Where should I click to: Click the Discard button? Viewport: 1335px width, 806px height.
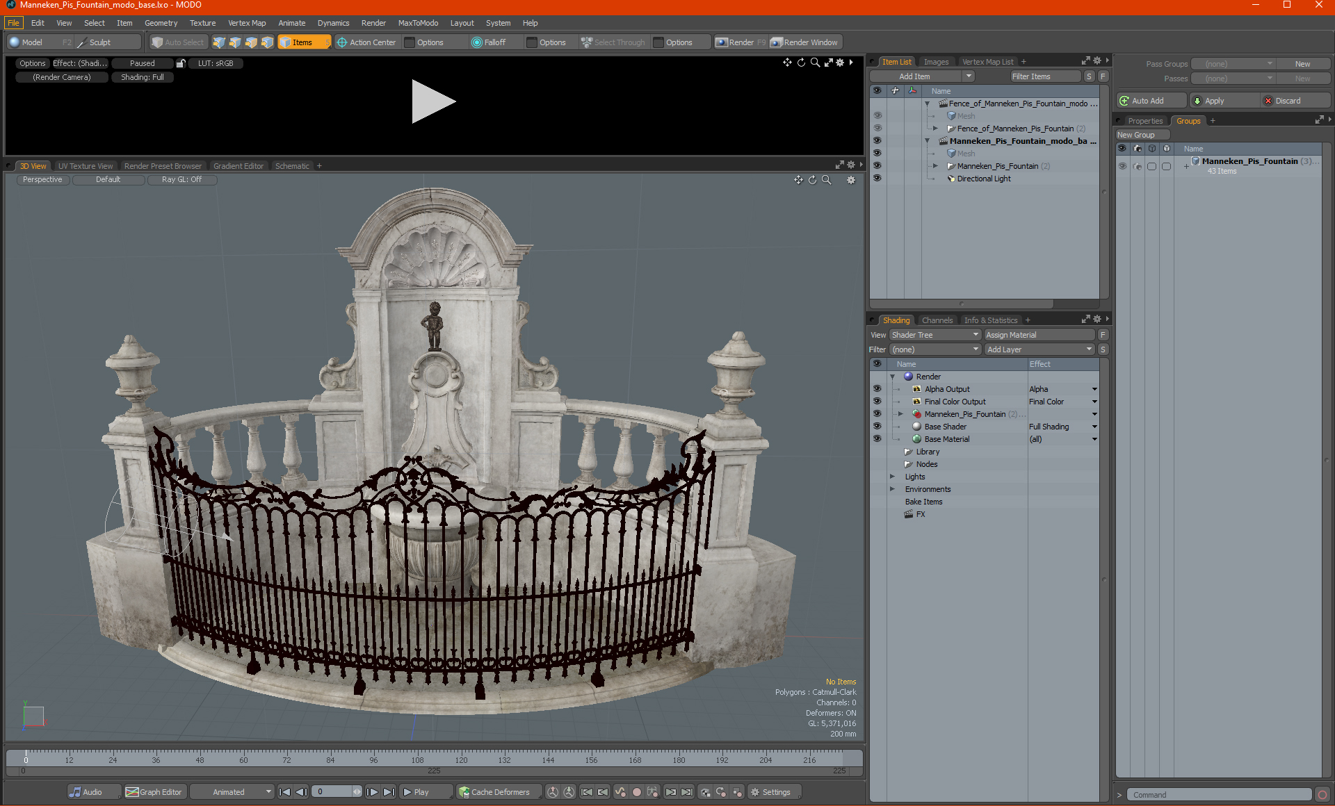click(1295, 101)
